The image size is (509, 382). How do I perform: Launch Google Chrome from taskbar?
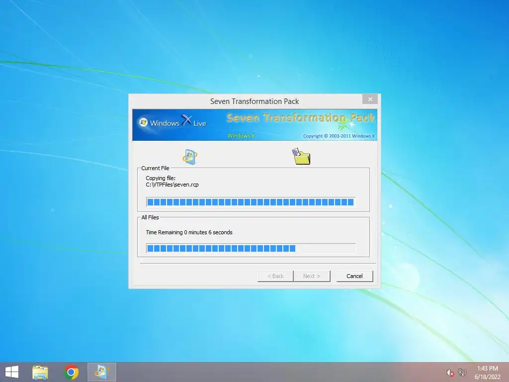tap(72, 372)
